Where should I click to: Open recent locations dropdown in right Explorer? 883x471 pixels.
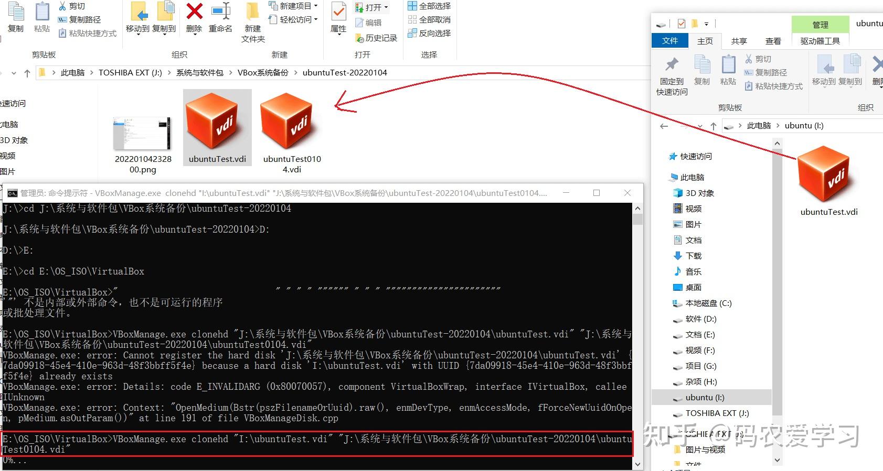700,126
